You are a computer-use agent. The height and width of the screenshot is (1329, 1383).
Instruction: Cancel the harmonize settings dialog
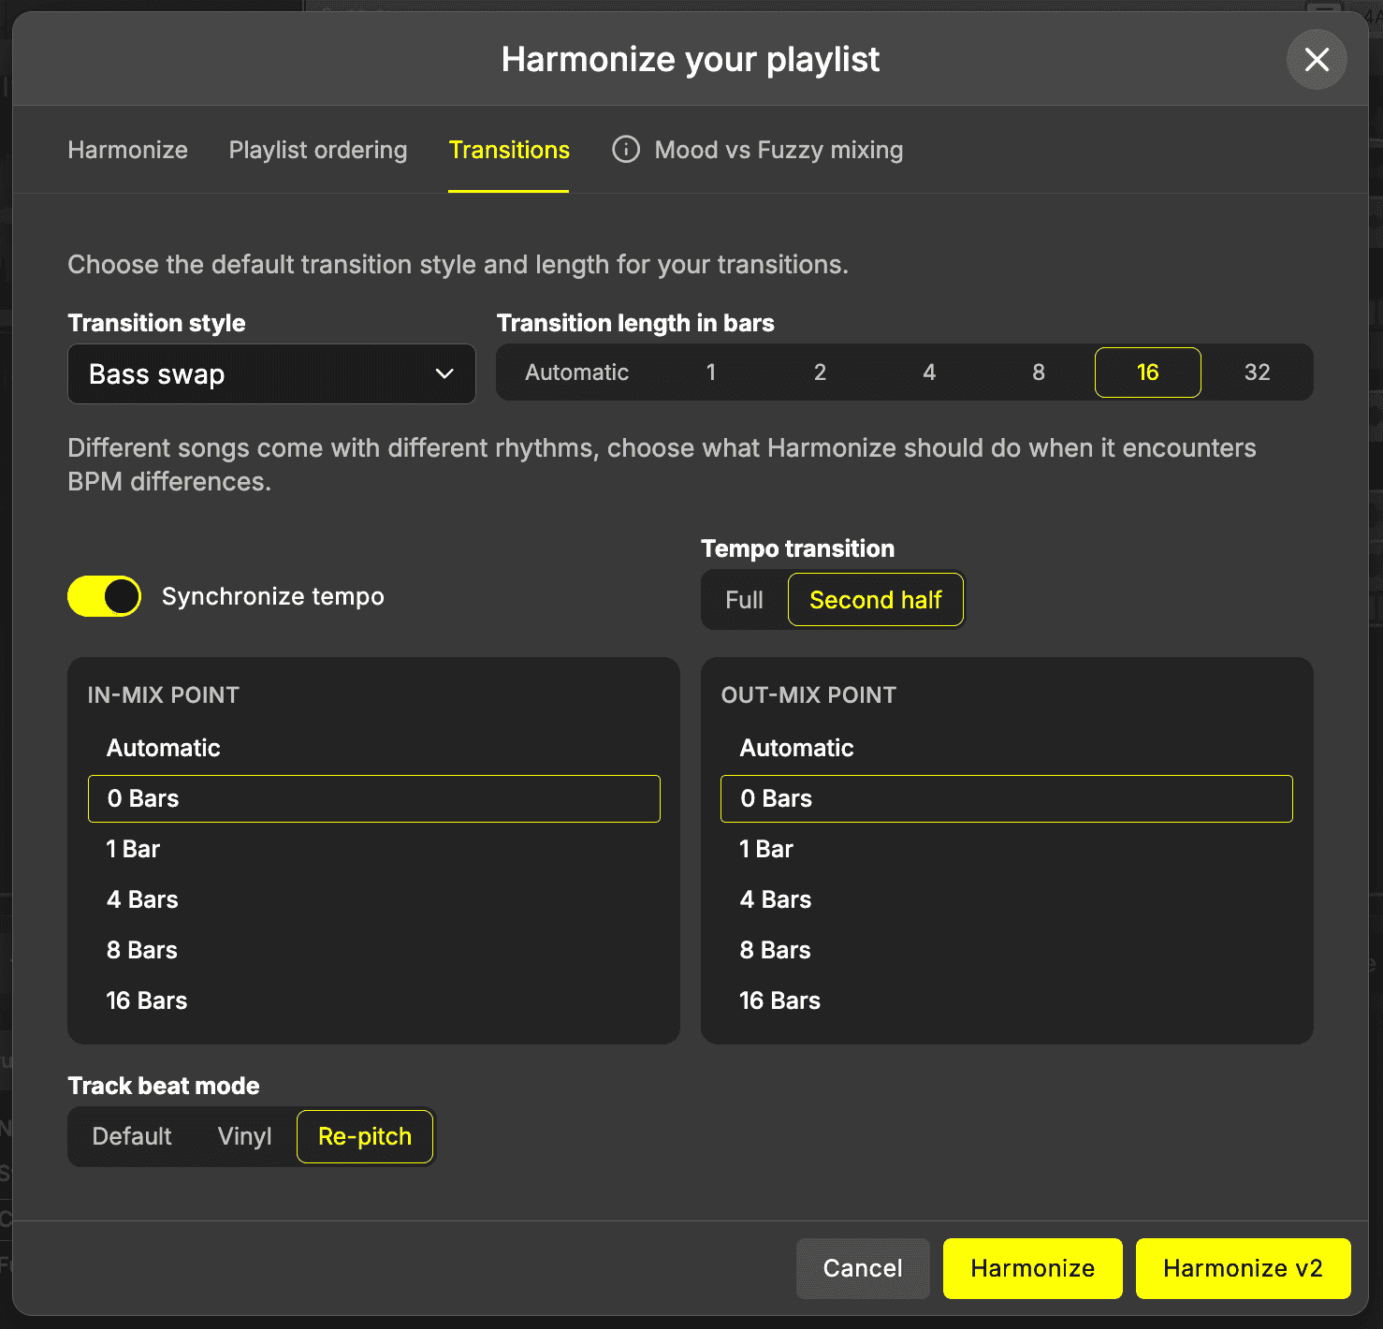tap(862, 1268)
